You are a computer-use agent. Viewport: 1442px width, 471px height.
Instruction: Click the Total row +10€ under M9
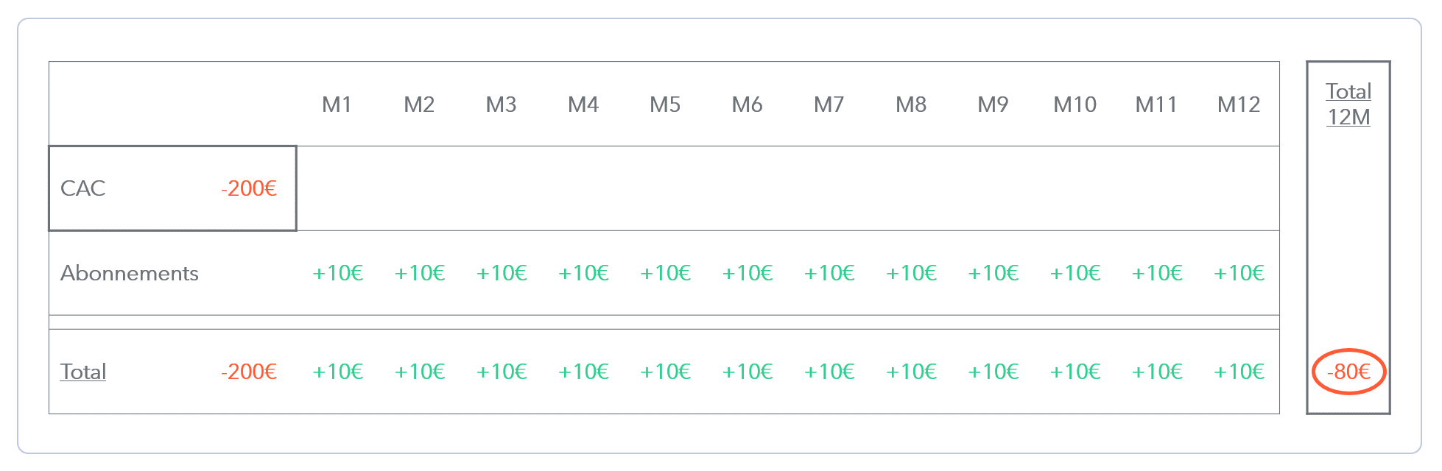pyautogui.click(x=993, y=372)
